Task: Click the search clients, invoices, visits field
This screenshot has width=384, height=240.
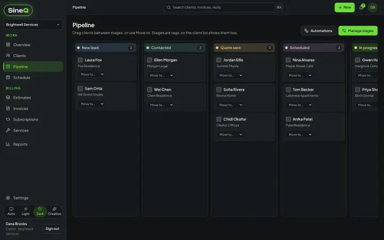Action: click(x=225, y=7)
